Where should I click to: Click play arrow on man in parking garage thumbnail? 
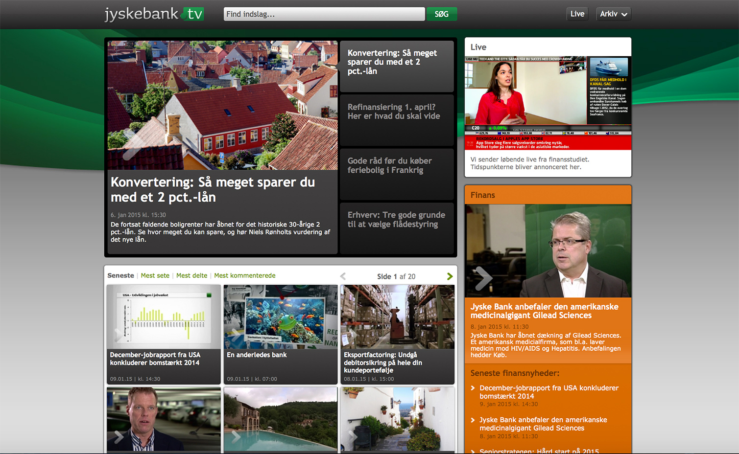pos(119,436)
